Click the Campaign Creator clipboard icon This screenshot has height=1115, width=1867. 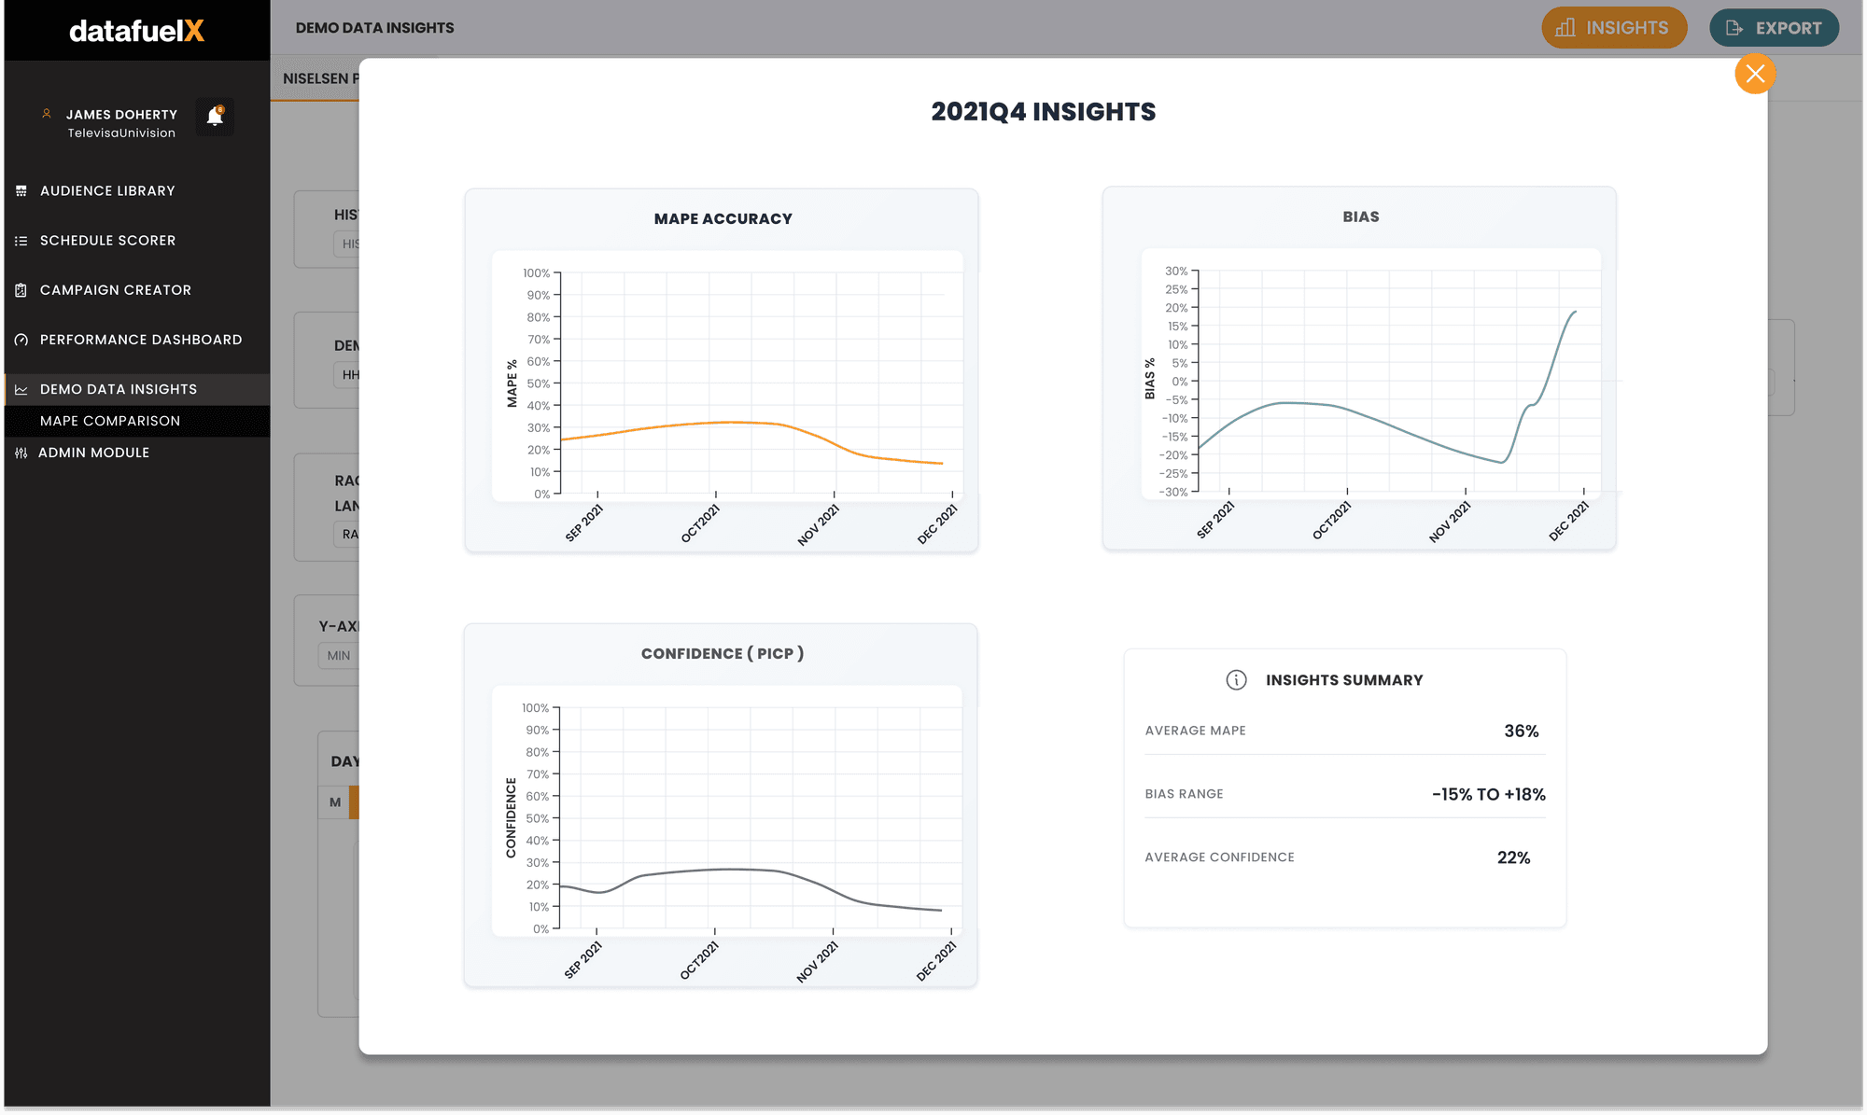coord(21,290)
